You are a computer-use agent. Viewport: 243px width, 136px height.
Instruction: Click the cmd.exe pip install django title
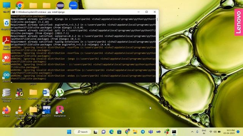pyautogui.click(x=40, y=12)
